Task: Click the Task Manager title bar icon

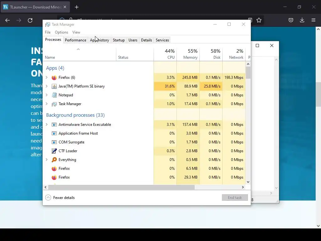Action: coord(48,24)
